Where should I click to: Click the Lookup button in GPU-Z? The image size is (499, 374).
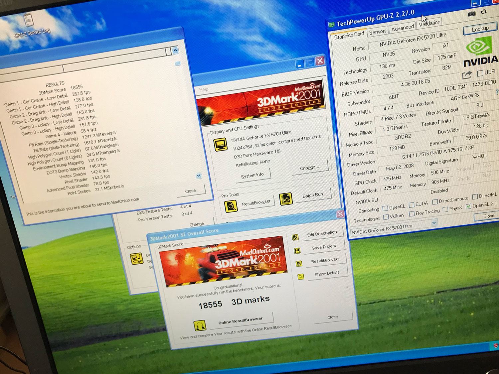[480, 29]
